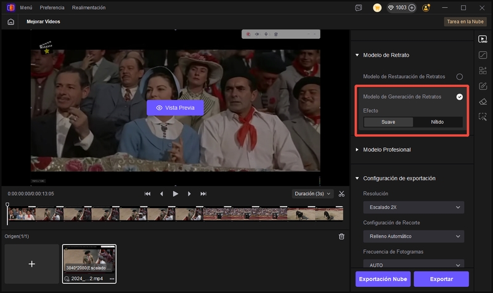Add new source with plus tile
The height and width of the screenshot is (293, 493).
pos(32,263)
